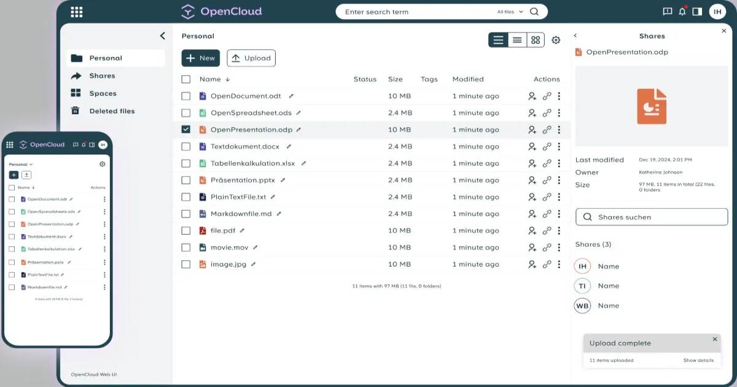Sort files by the Name column header
Image resolution: width=737 pixels, height=387 pixels.
210,79
